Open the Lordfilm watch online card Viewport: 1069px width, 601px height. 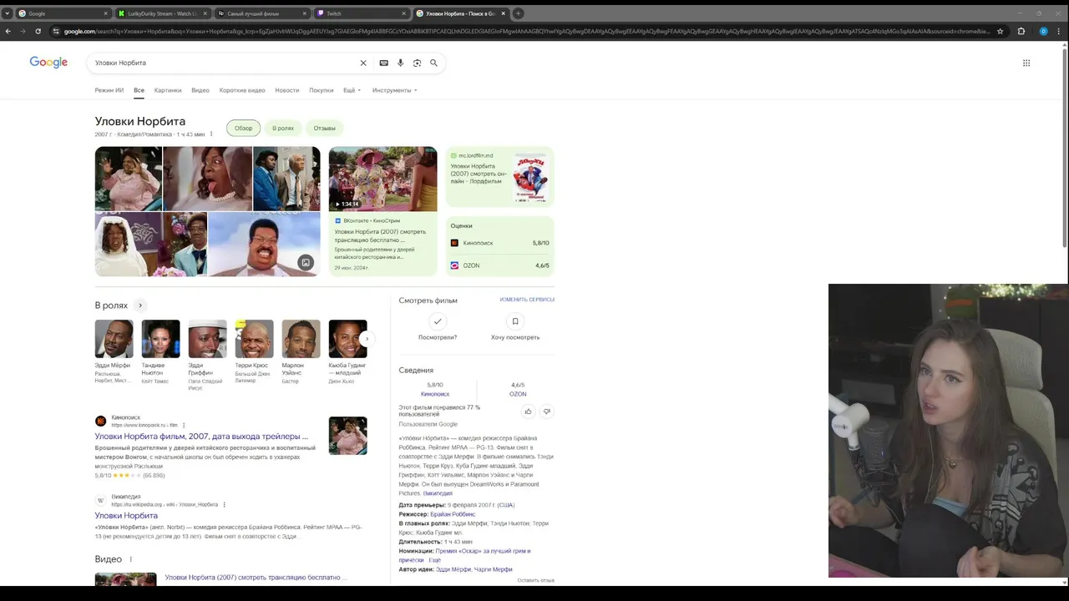click(x=499, y=177)
